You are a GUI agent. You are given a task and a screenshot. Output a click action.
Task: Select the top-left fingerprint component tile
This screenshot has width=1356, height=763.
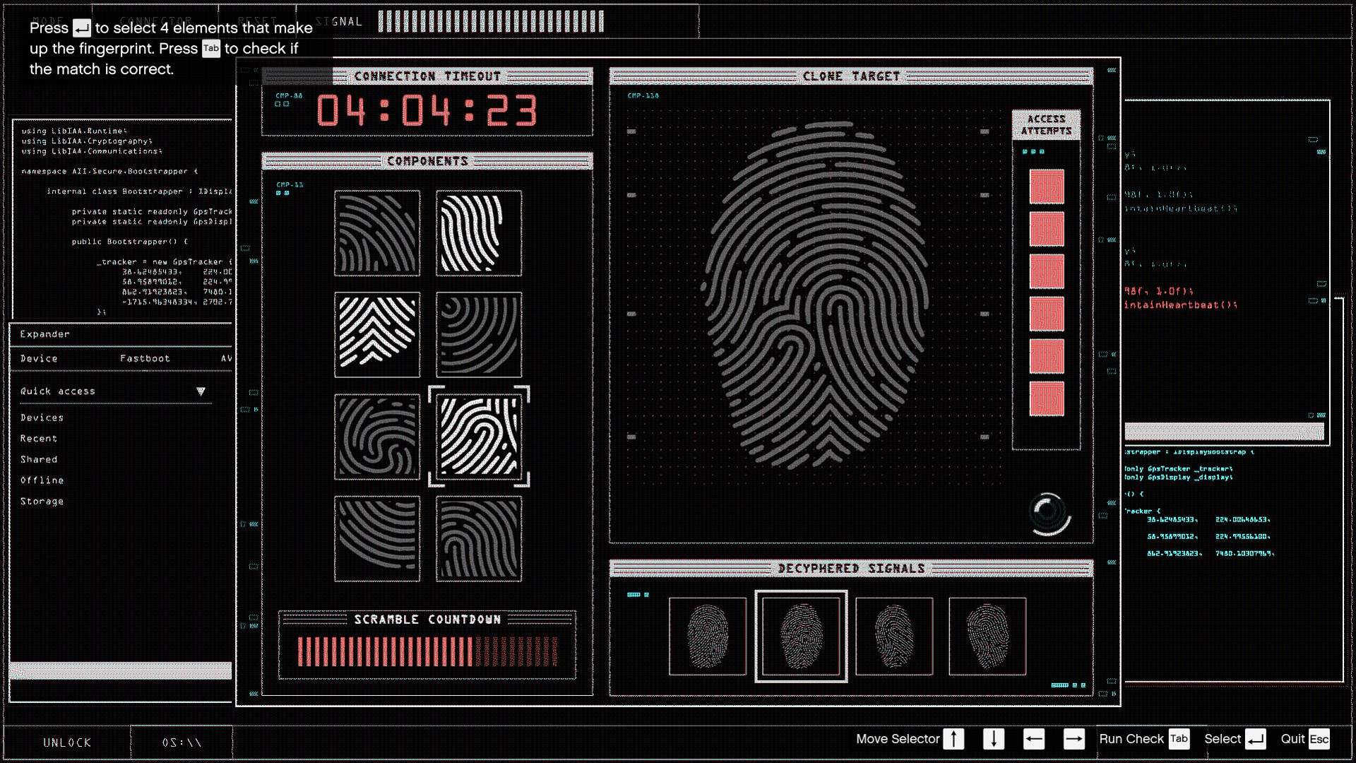click(x=377, y=233)
